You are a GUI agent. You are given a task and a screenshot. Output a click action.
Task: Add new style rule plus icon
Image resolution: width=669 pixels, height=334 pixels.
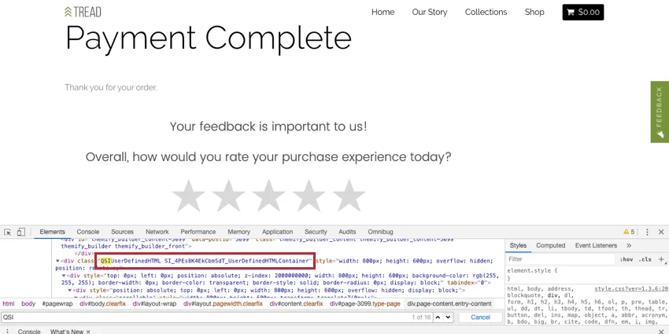(661, 259)
